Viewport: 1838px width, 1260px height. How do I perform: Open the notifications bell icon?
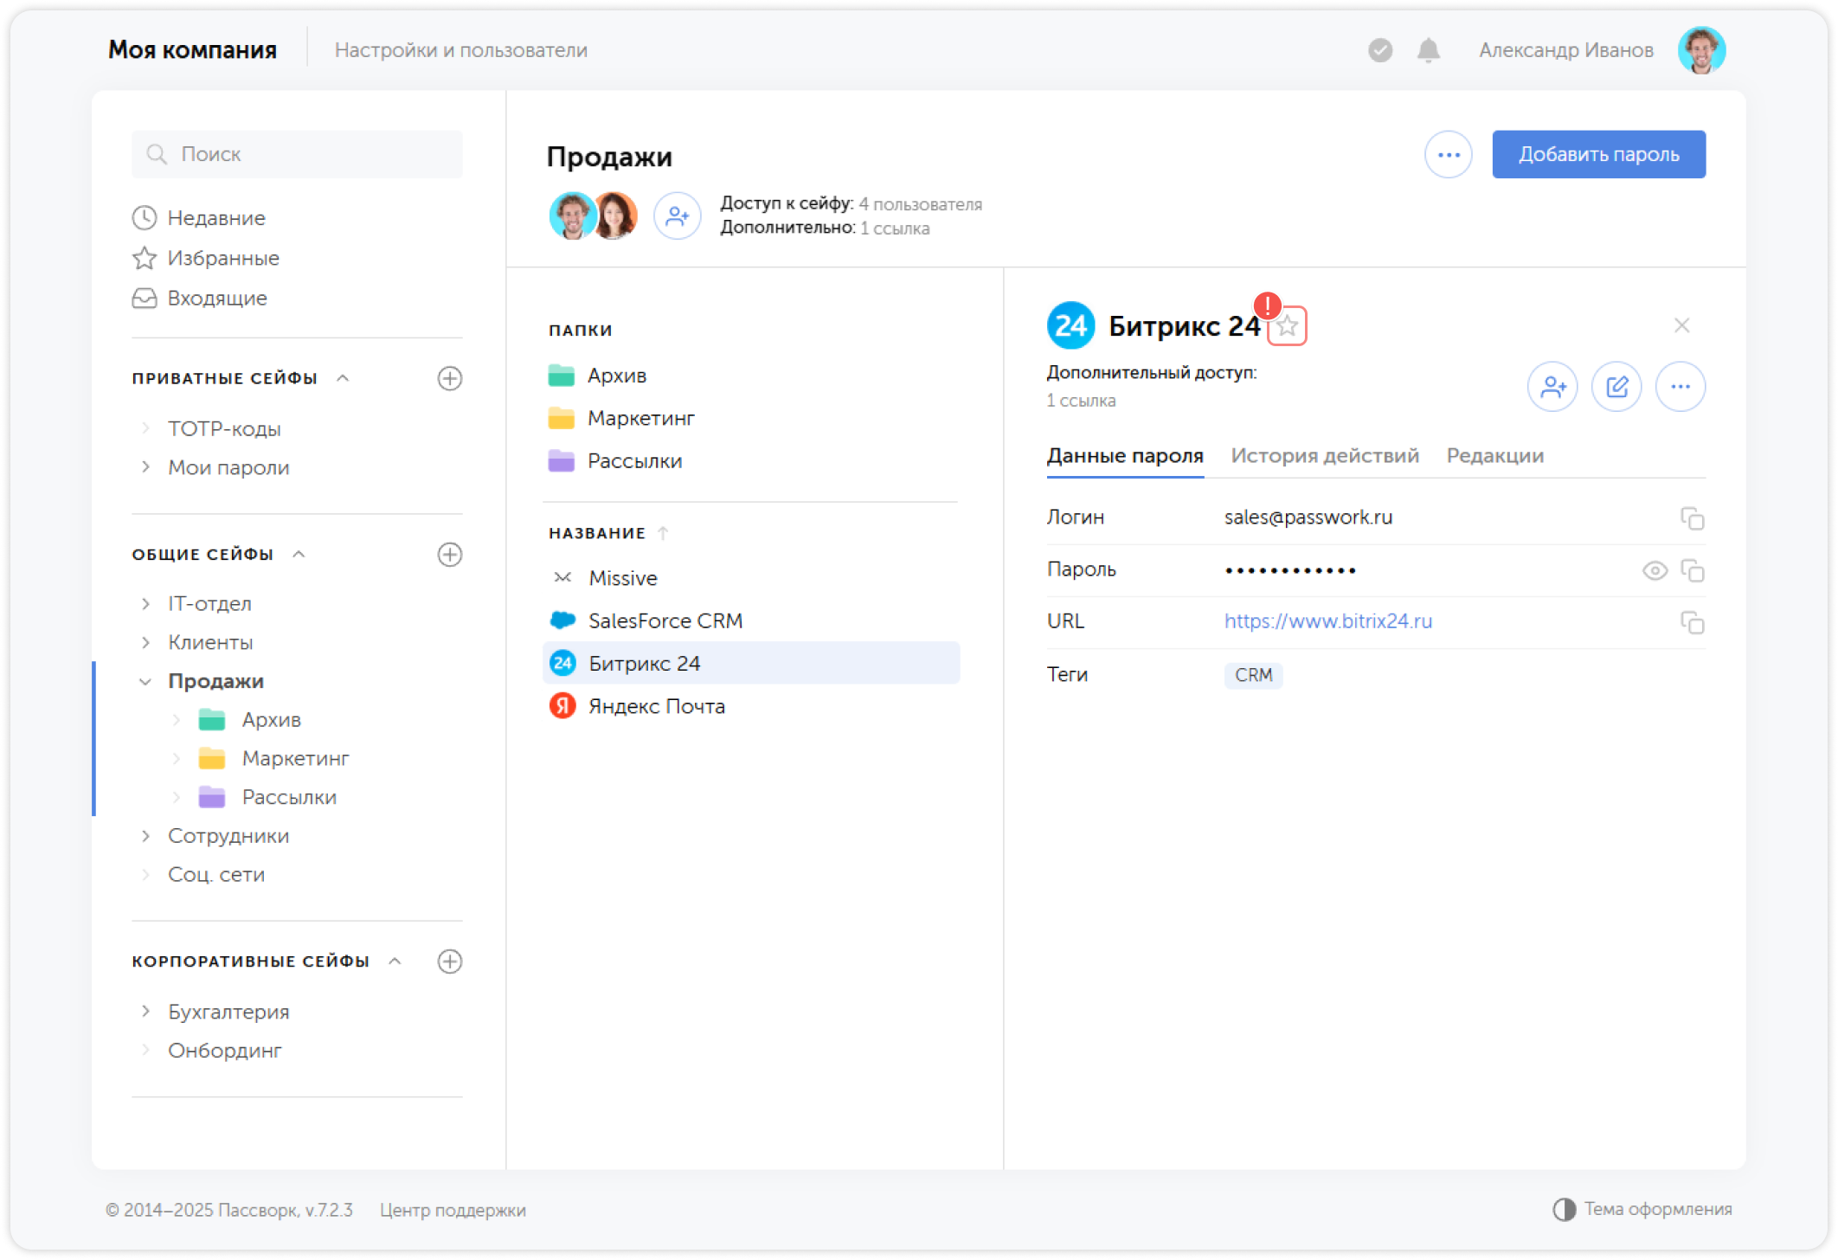coord(1428,50)
